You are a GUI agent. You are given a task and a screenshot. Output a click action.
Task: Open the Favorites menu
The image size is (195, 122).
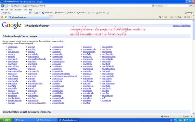[x=18, y=10]
